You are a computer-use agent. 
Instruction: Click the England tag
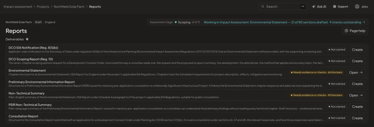tap(50, 22)
